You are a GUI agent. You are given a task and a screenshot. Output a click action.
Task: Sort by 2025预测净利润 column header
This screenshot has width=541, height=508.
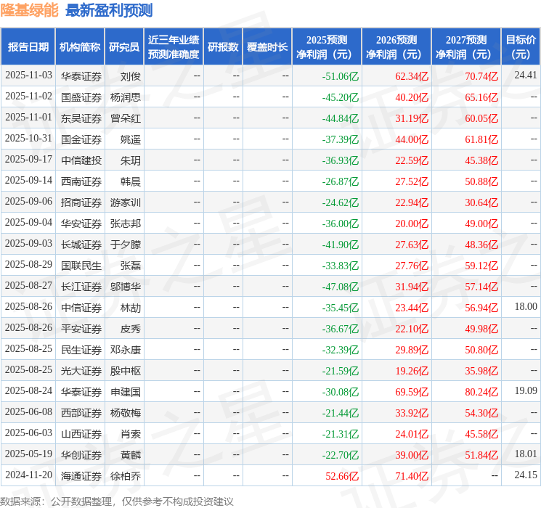[x=326, y=46]
